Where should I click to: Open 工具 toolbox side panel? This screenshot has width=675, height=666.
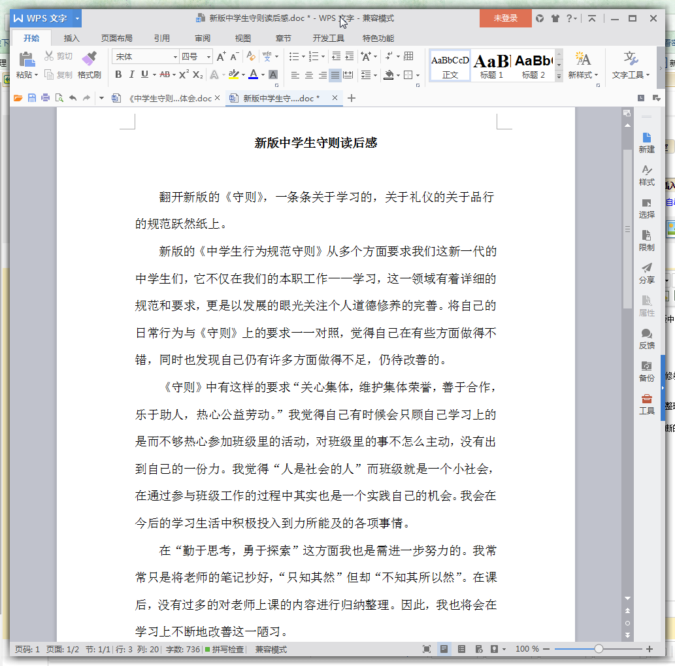pyautogui.click(x=647, y=405)
